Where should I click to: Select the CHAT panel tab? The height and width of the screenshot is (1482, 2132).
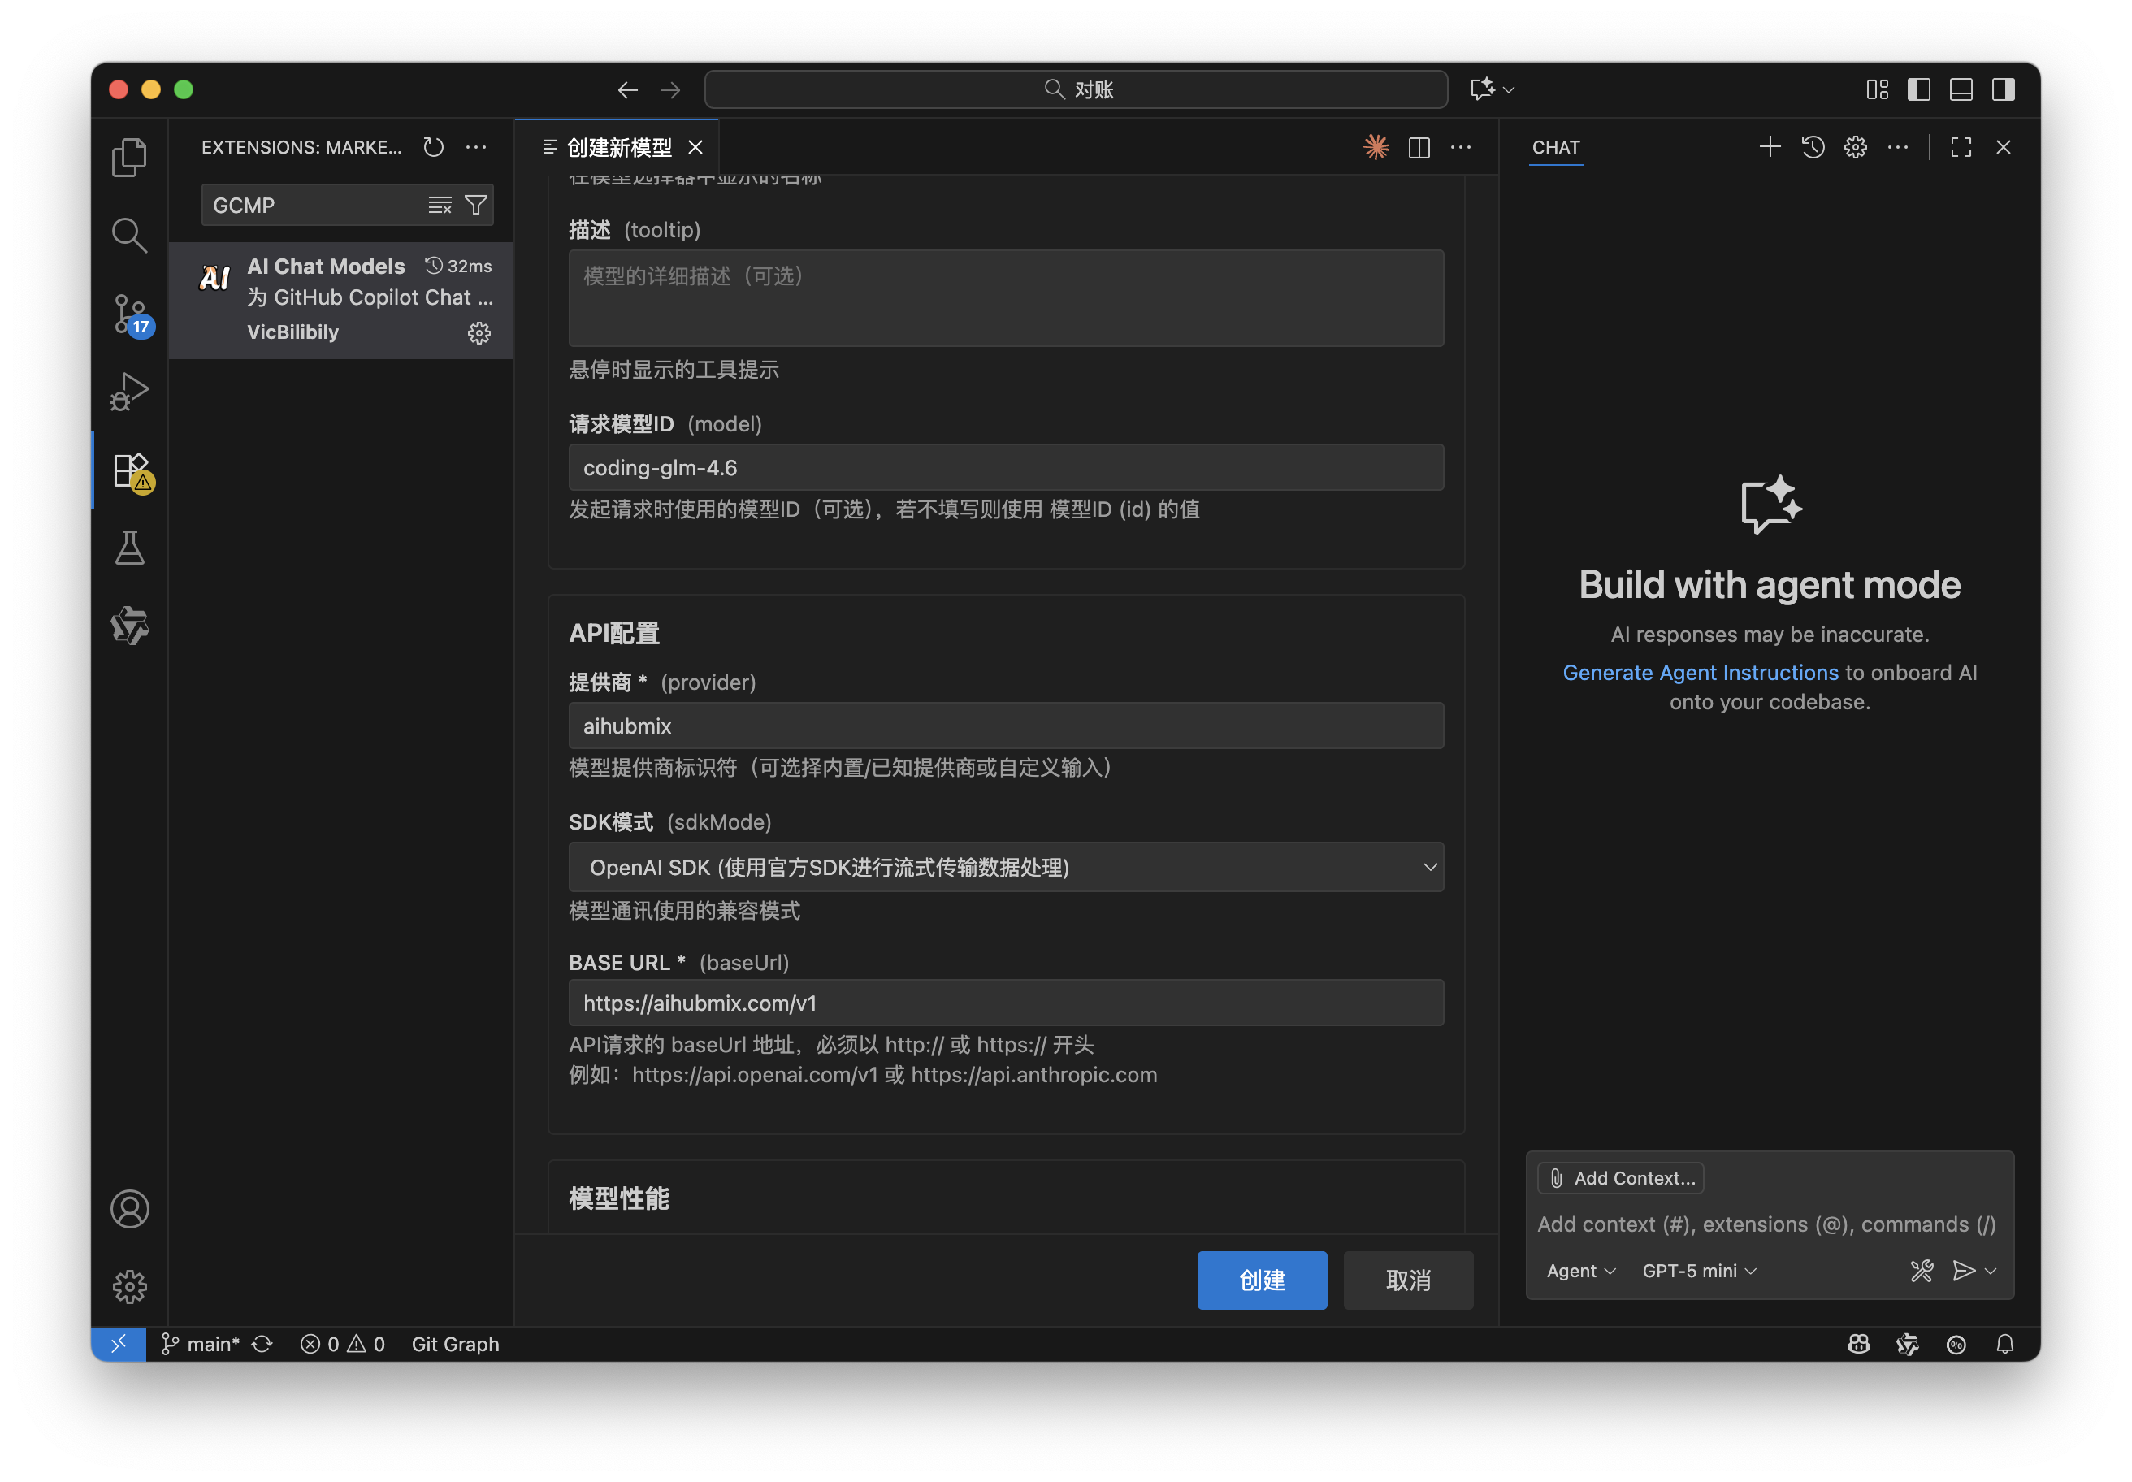(x=1555, y=147)
